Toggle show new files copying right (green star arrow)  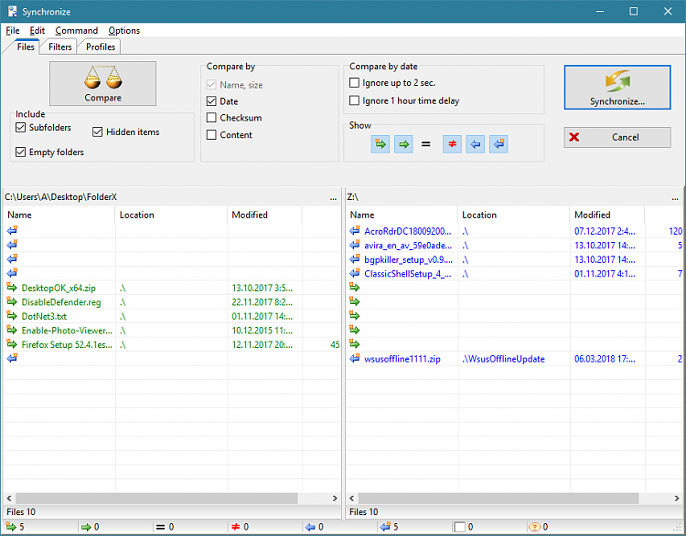[381, 144]
